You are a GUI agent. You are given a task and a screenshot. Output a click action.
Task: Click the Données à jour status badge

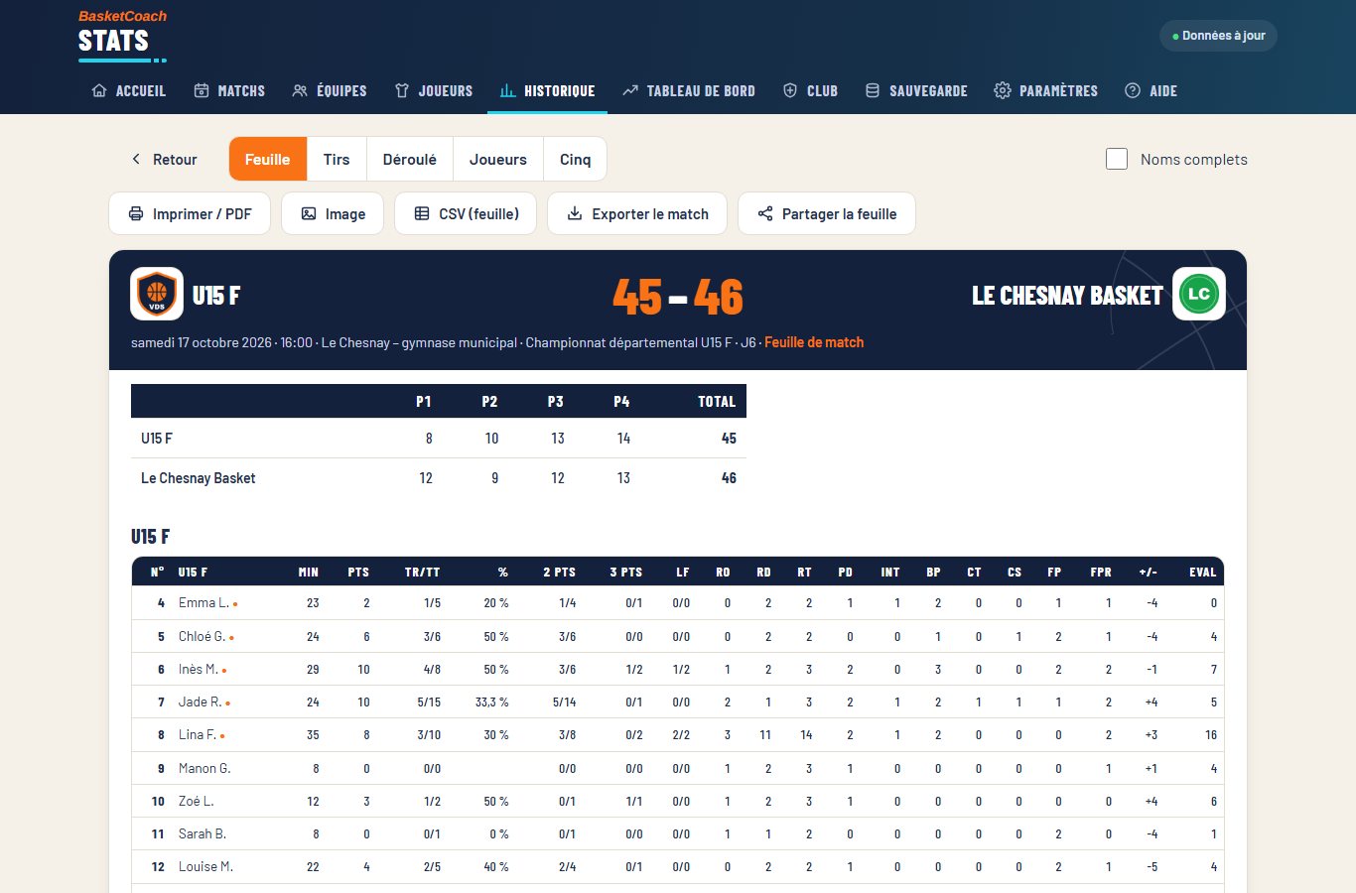[x=1218, y=36]
